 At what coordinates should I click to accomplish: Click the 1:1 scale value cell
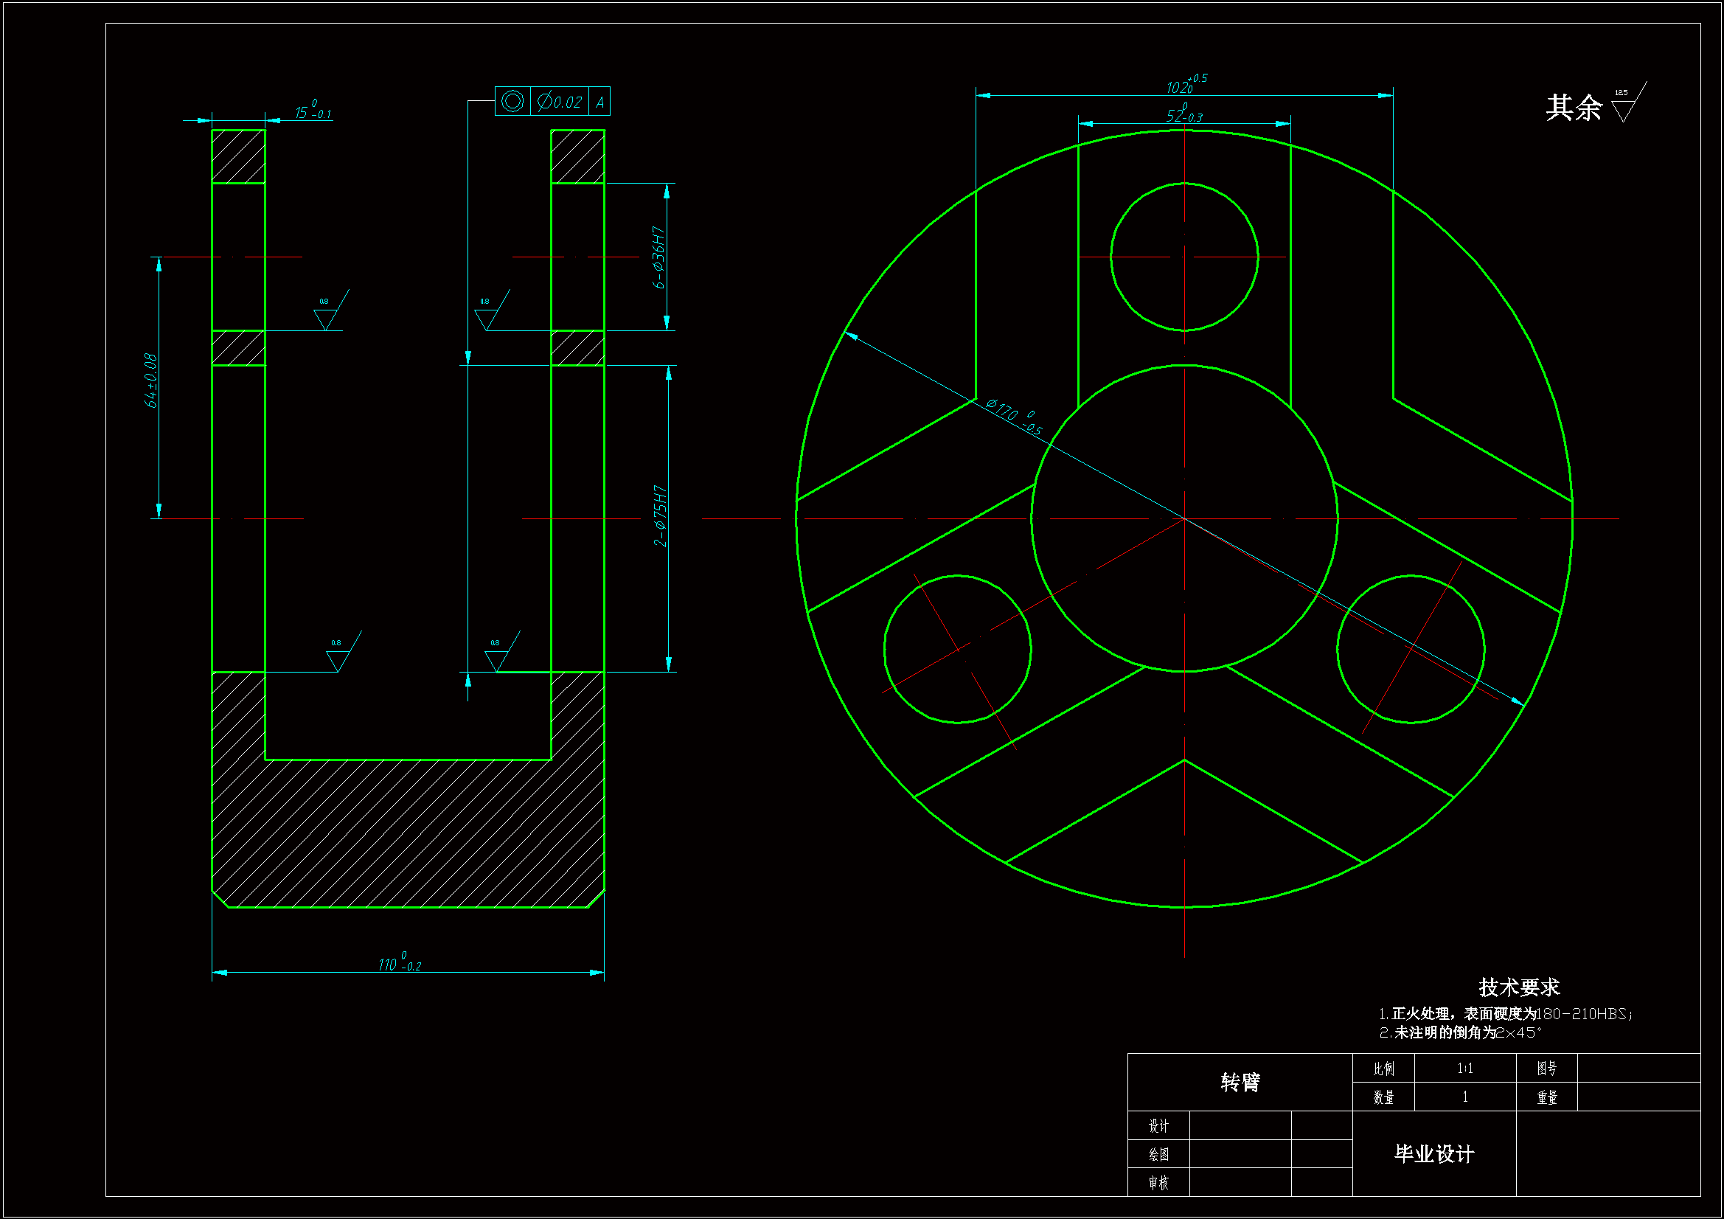coord(1464,1068)
